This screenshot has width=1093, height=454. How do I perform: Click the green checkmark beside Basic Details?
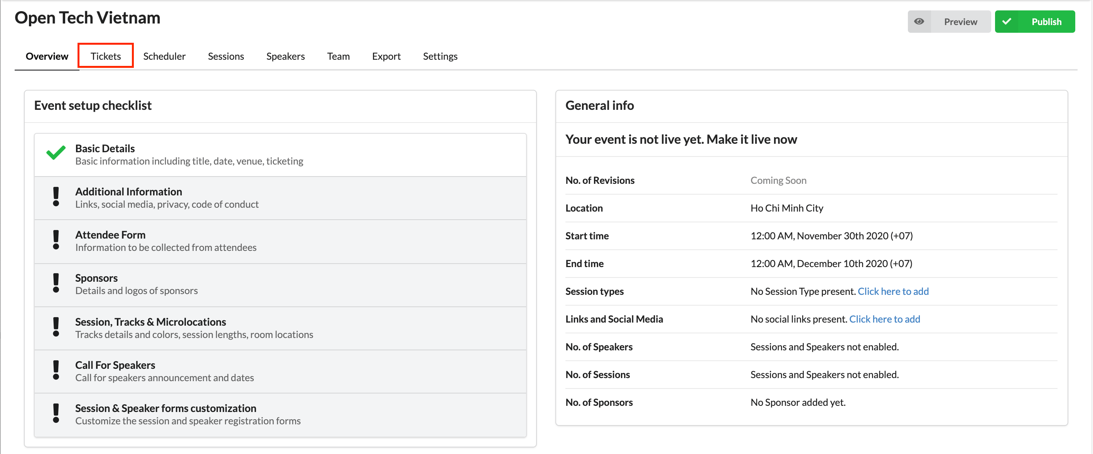pos(55,153)
